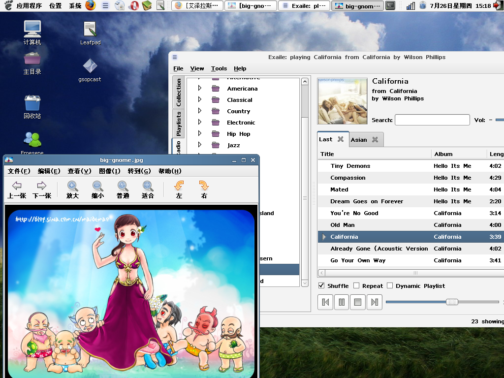The image size is (504, 378).
Task: Switch to the Playlists side tab
Action: click(x=178, y=124)
